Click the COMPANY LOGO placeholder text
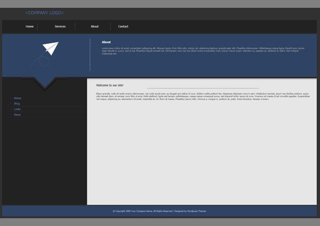This screenshot has height=226, width=320. [x=44, y=13]
